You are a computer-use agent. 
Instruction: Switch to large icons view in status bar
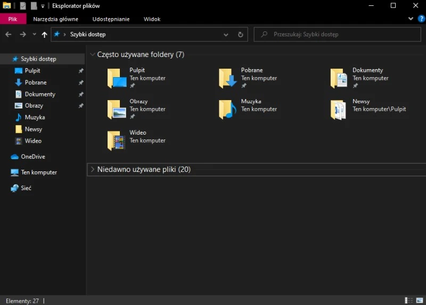(420, 300)
